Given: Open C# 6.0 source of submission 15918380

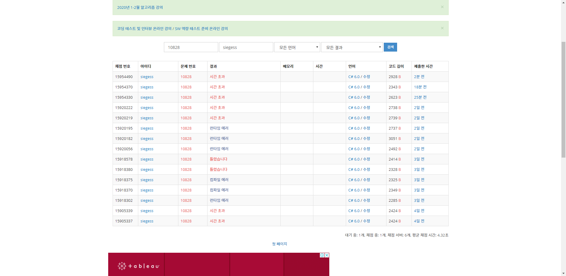Looking at the screenshot, I should (x=354, y=169).
